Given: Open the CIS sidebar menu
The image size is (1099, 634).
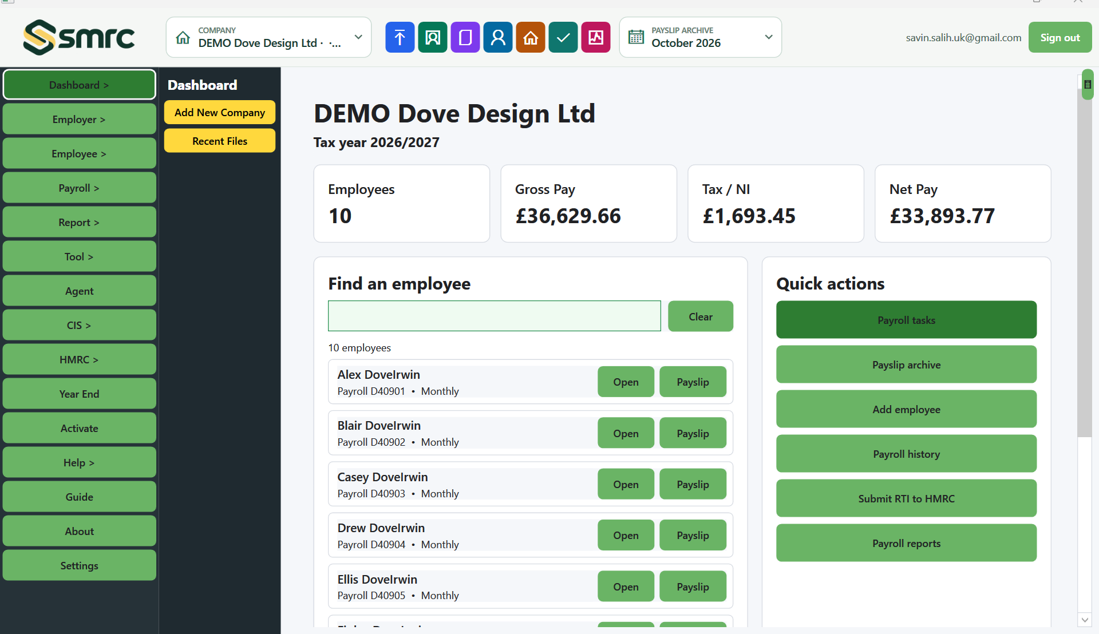Looking at the screenshot, I should click(x=79, y=325).
